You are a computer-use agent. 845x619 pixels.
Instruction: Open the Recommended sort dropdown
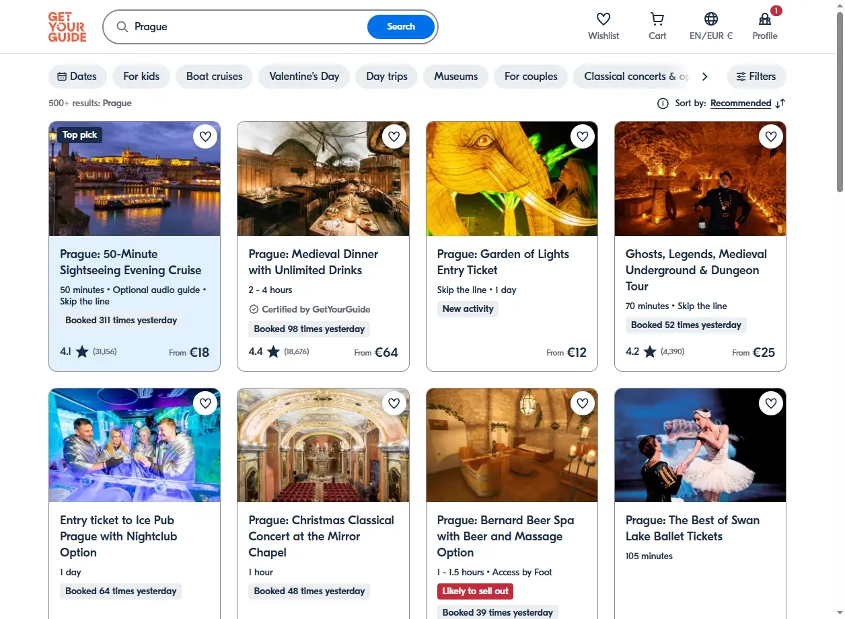741,104
